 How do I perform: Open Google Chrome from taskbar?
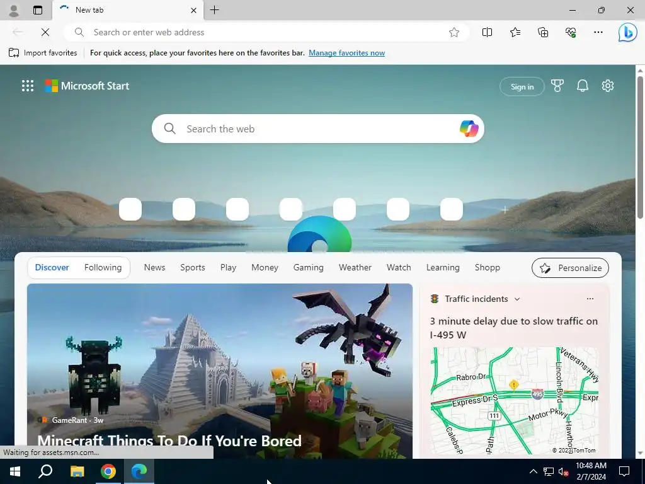coord(108,471)
